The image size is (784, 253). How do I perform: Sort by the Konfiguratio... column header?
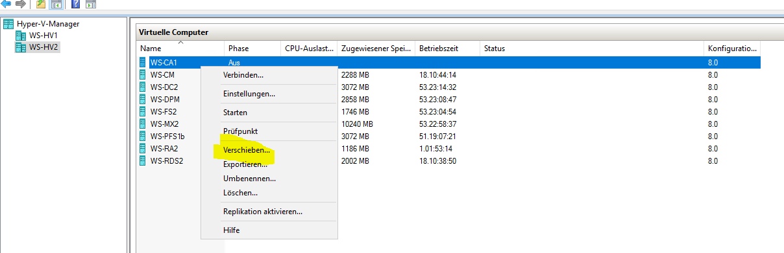pos(732,49)
